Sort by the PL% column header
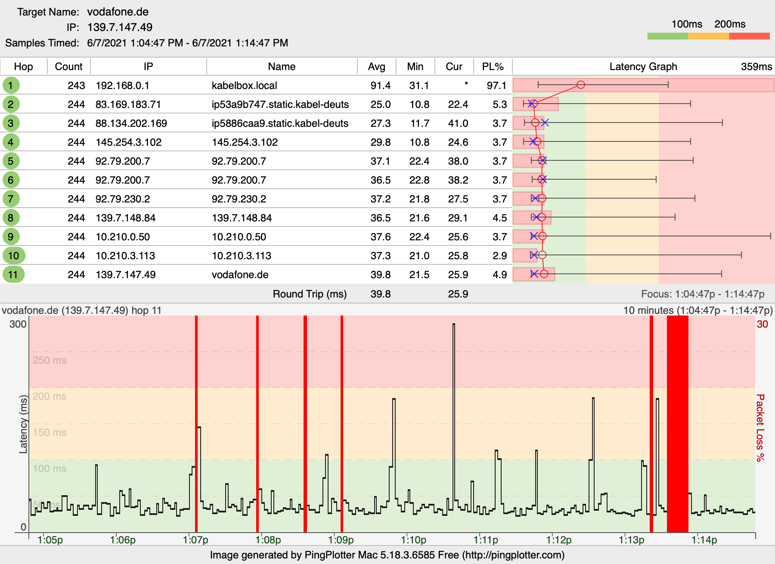Screen dimensions: 775x564 click(493, 67)
